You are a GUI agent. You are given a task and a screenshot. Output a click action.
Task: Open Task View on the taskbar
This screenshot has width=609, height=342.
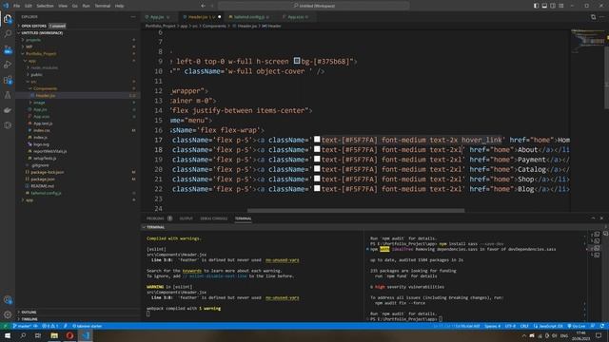point(38,335)
